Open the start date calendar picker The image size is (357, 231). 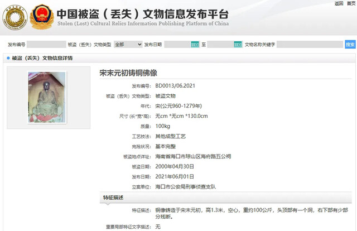(x=195, y=45)
